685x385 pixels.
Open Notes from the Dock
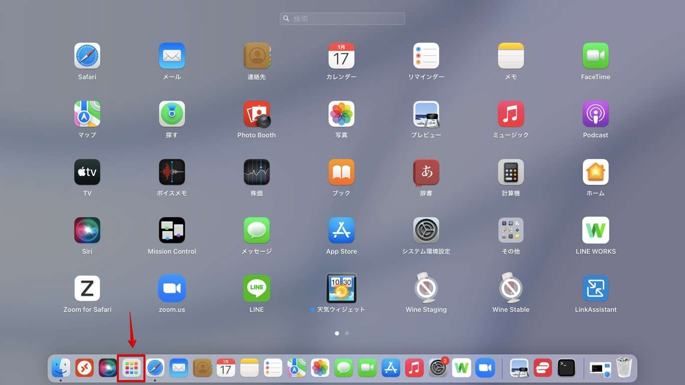tap(249, 368)
